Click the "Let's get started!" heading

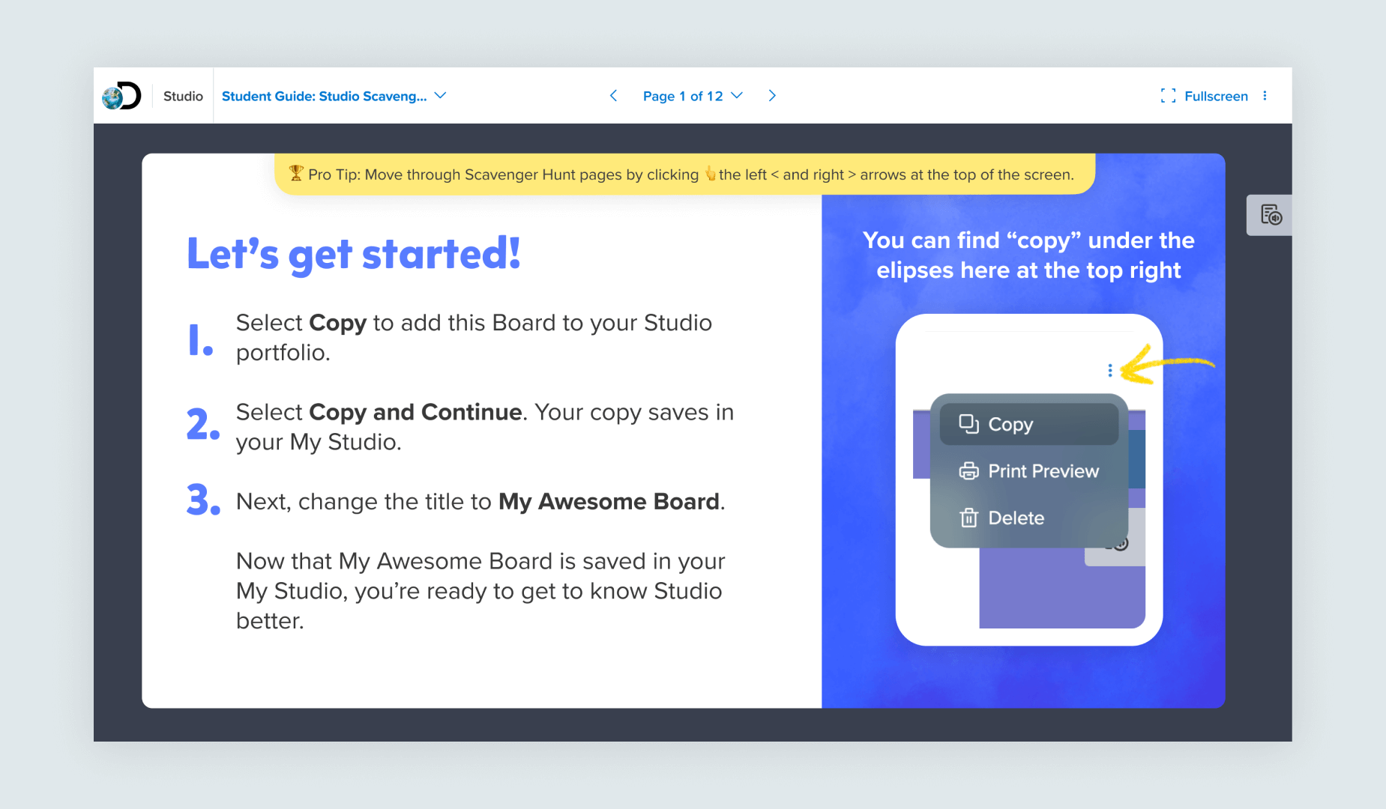pyautogui.click(x=354, y=254)
